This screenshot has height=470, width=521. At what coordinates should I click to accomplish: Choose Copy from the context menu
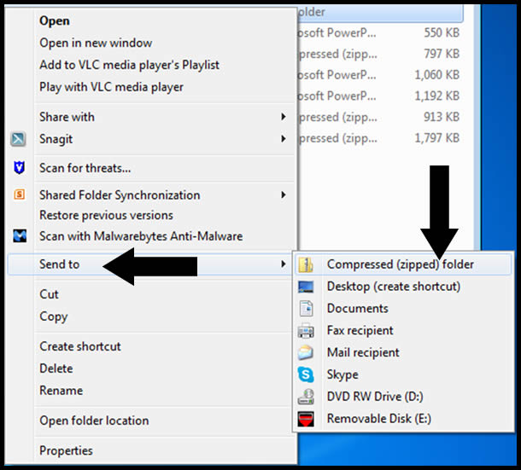pyautogui.click(x=54, y=316)
